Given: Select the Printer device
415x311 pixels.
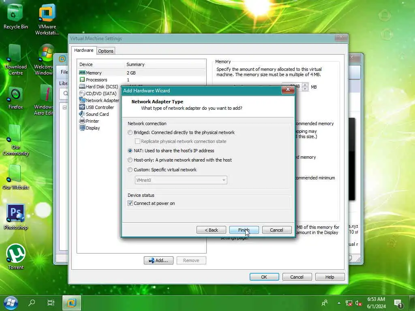Looking at the screenshot, I should click(89, 121).
